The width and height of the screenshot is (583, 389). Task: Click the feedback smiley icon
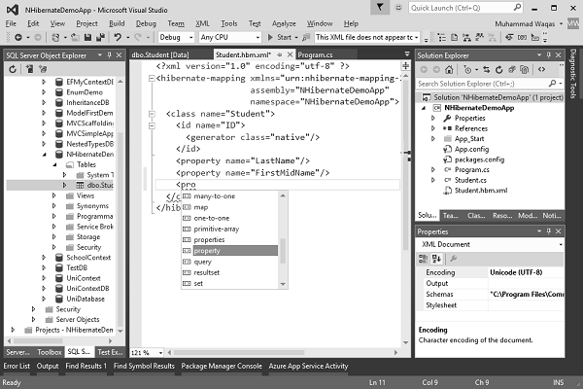click(x=398, y=8)
